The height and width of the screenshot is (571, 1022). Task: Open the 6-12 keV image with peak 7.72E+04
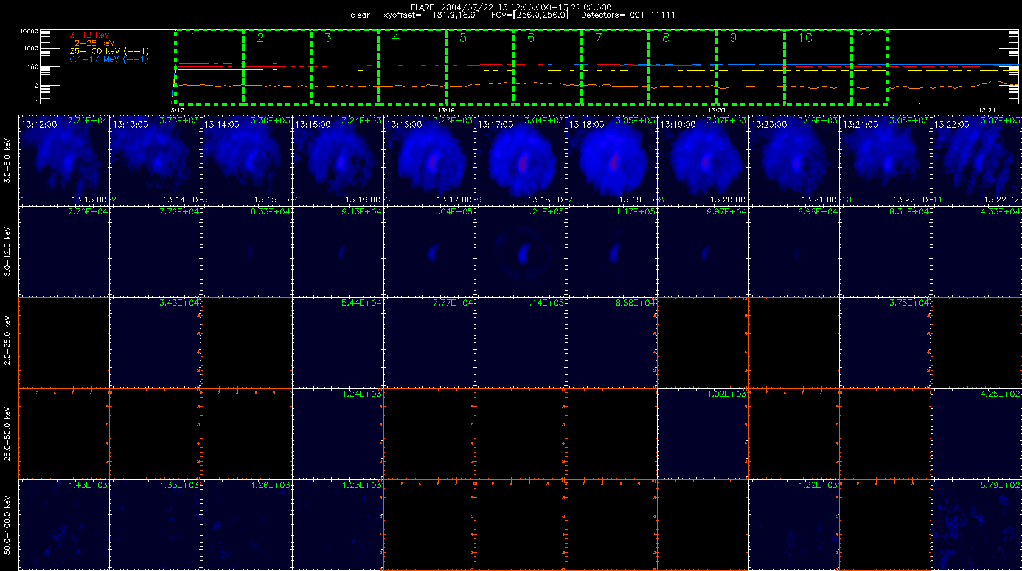point(155,251)
